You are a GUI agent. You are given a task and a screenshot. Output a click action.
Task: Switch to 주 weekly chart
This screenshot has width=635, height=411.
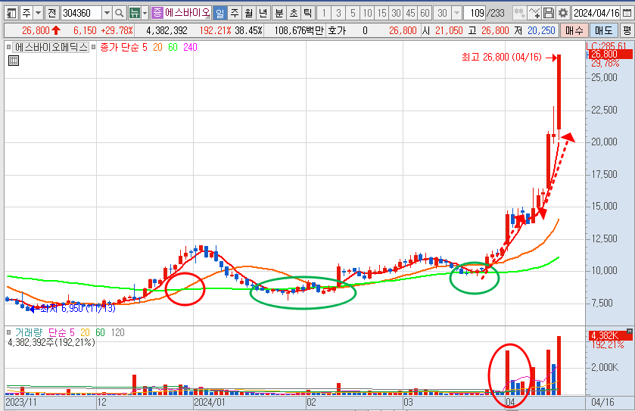[x=235, y=14]
